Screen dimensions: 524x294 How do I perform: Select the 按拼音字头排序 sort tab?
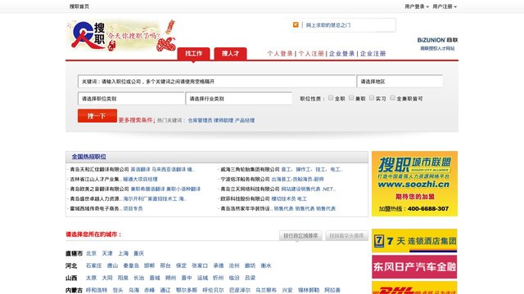click(x=346, y=236)
